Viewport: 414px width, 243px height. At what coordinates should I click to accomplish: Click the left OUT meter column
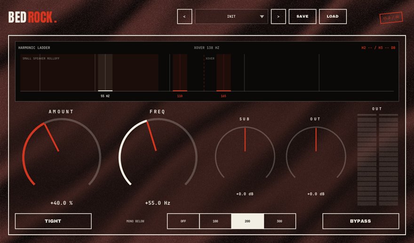(367, 160)
